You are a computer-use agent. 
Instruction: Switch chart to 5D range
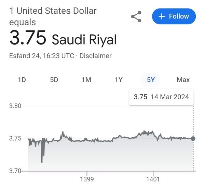(x=54, y=80)
